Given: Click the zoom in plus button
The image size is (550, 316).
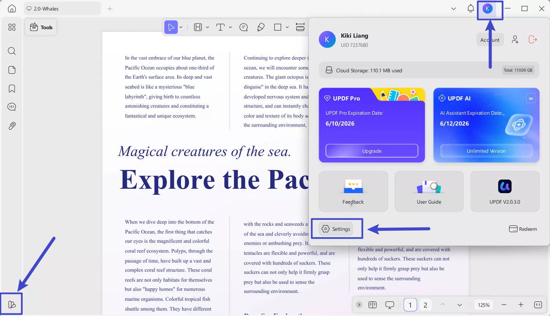Looking at the screenshot, I should [521, 305].
